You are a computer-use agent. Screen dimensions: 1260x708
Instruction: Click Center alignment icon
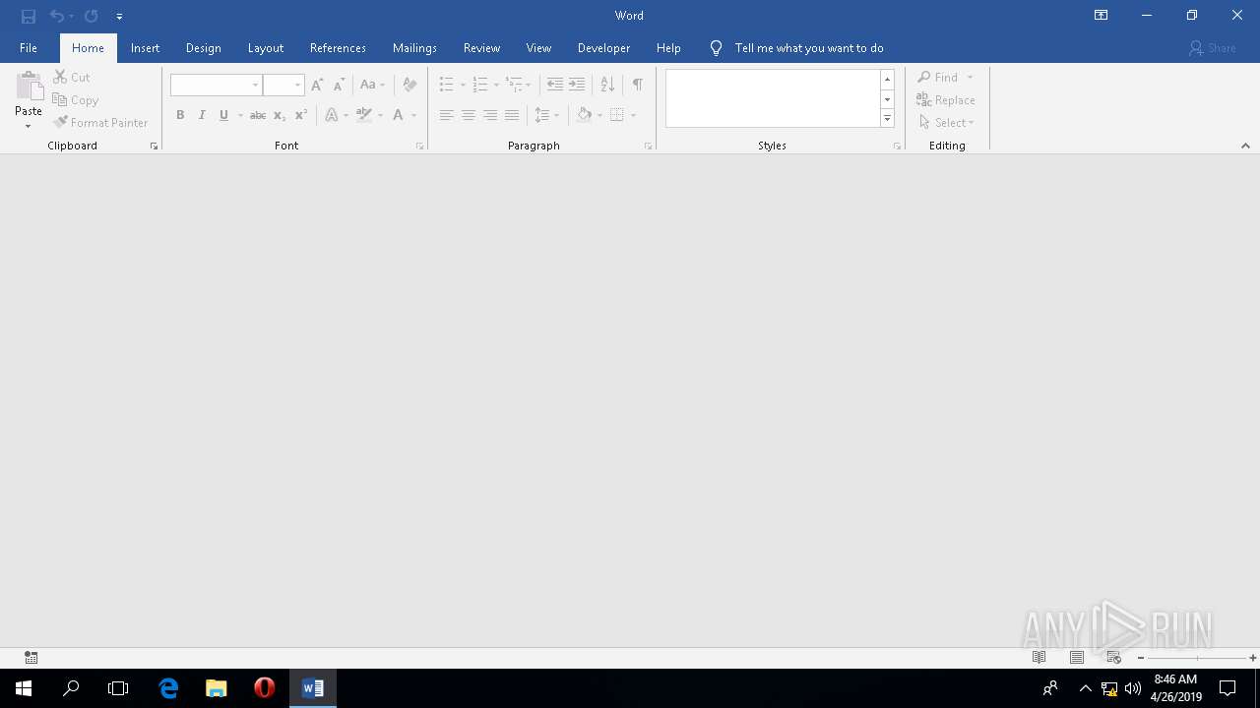tap(469, 115)
